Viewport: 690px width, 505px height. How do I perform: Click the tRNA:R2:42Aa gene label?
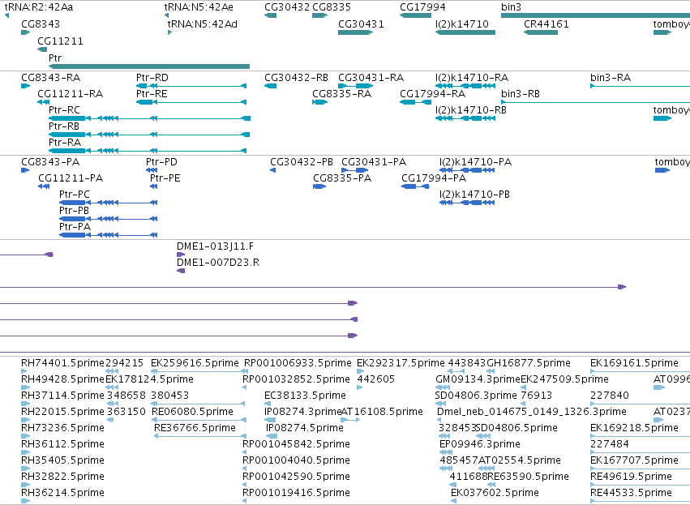(x=39, y=7)
